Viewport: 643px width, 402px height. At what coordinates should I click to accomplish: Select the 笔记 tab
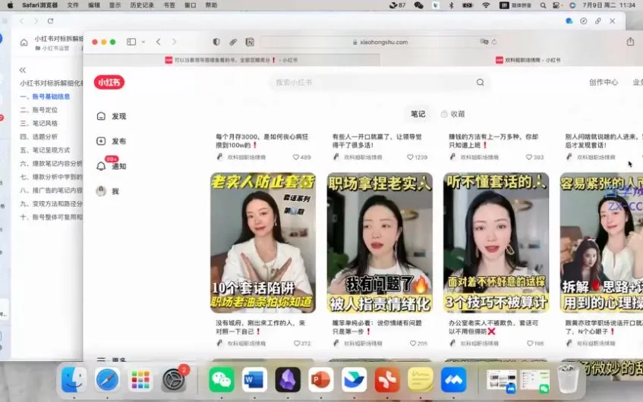418,114
